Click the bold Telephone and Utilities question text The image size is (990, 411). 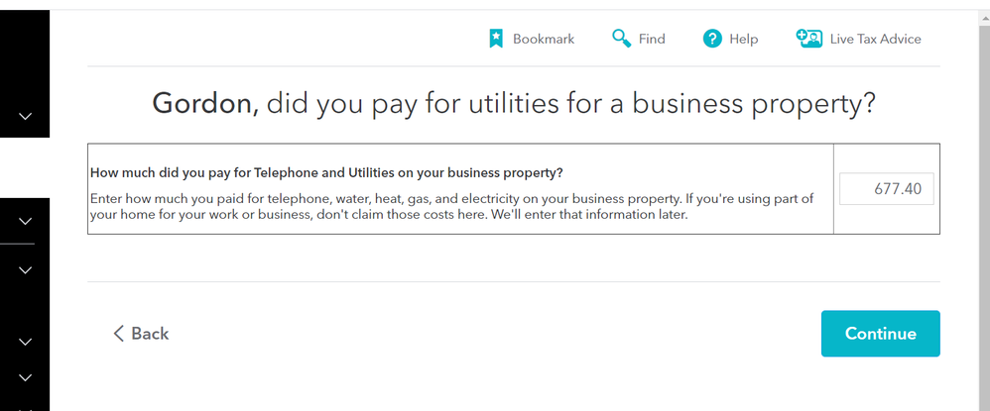(326, 172)
